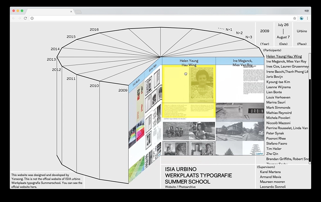Close the current browser tab
This screenshot has width=321, height=202.
click(71, 12)
